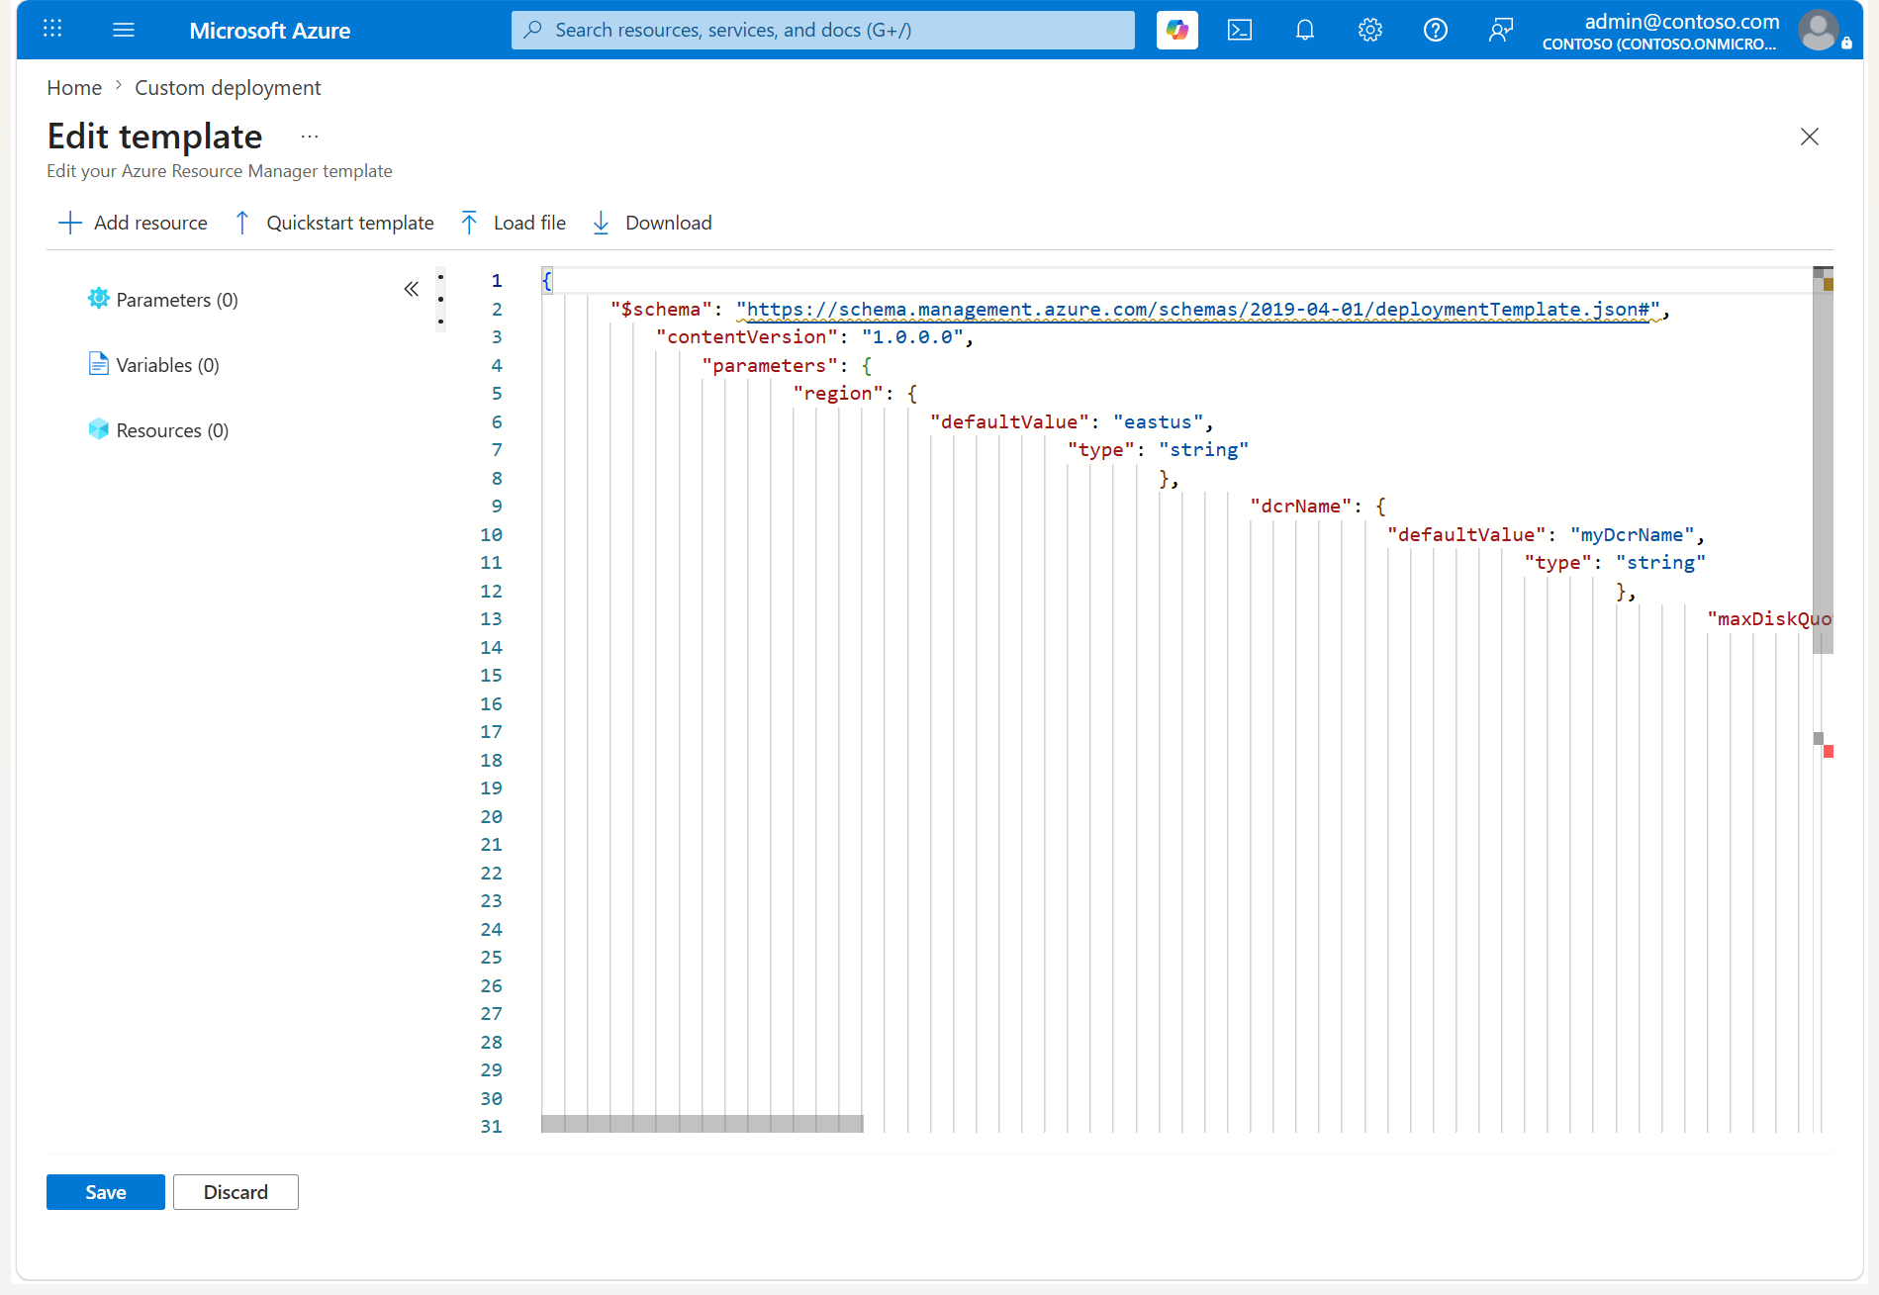Open the Azure portal apps grid icon
Image resolution: width=1879 pixels, height=1295 pixels.
[x=53, y=30]
